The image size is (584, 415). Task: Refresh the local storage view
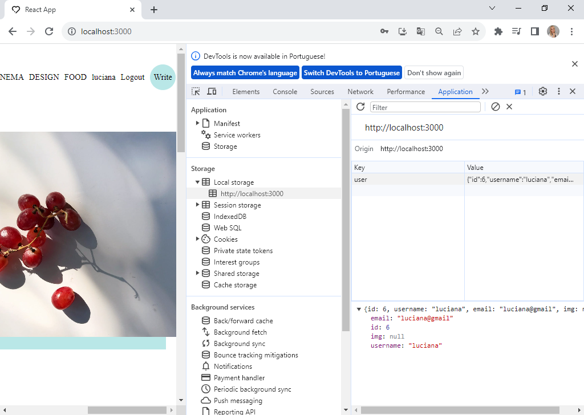click(x=360, y=107)
